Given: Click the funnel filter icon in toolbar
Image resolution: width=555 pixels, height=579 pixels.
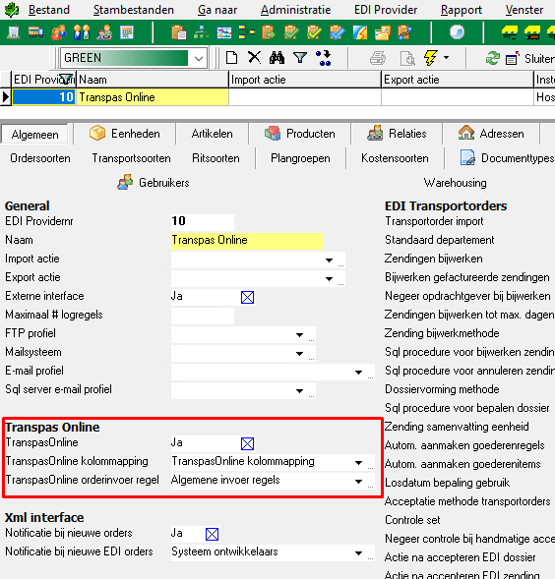Looking at the screenshot, I should tap(300, 58).
